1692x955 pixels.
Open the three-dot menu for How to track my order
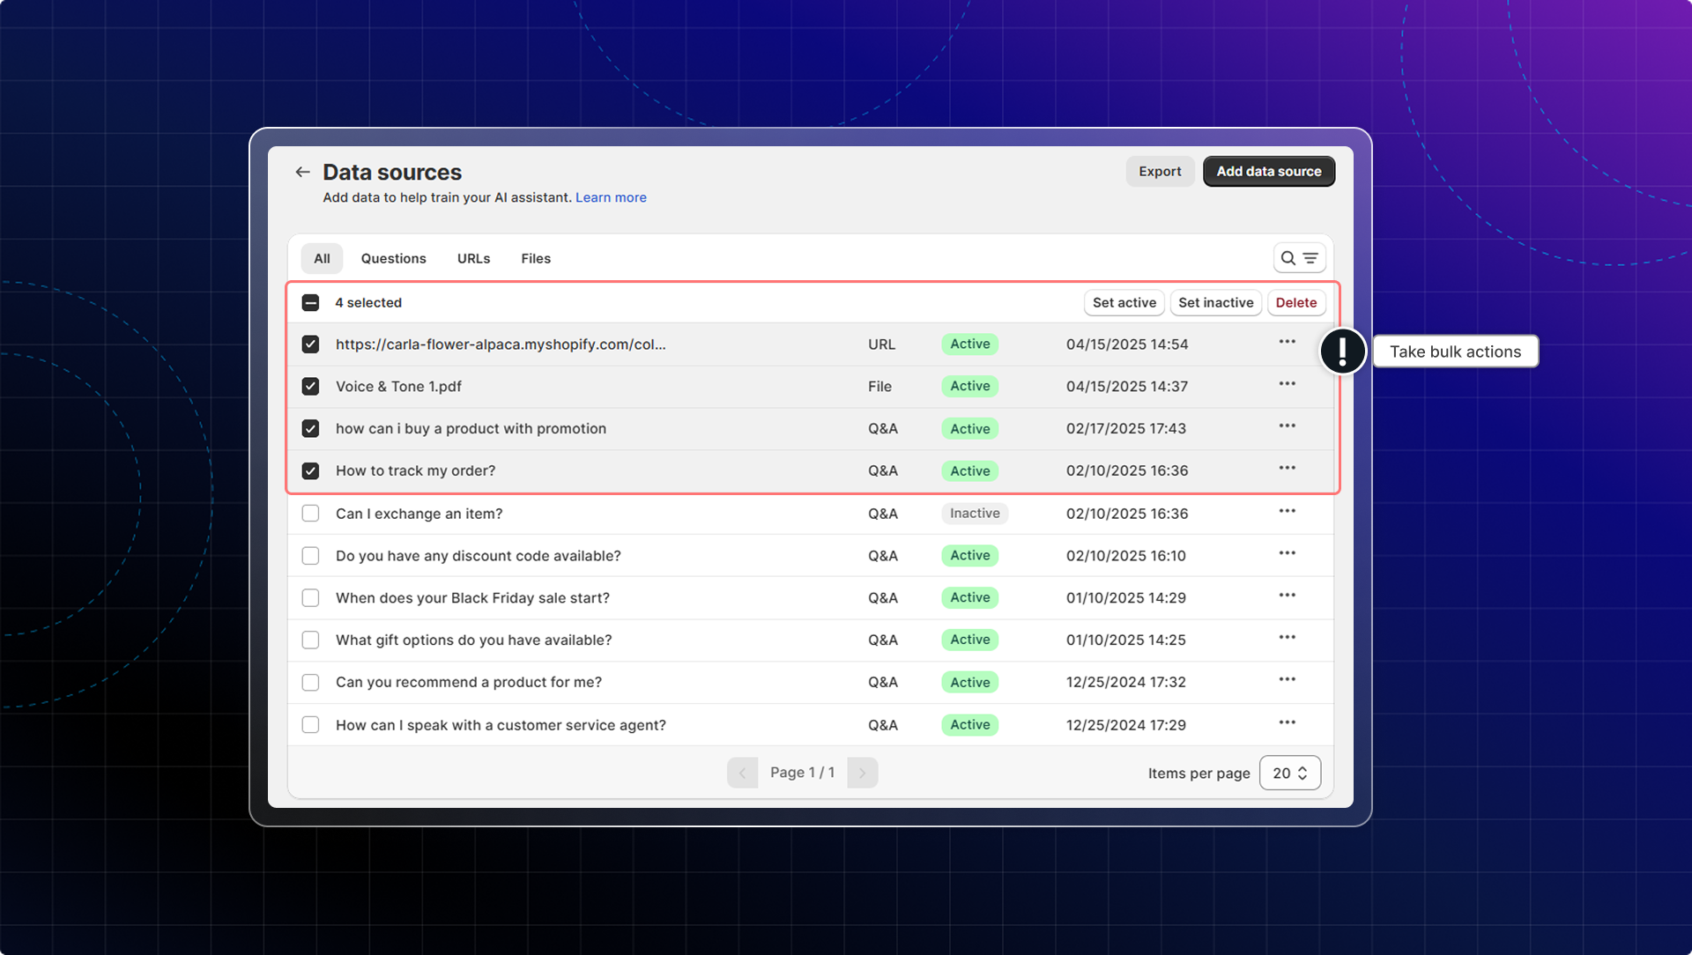coord(1287,469)
